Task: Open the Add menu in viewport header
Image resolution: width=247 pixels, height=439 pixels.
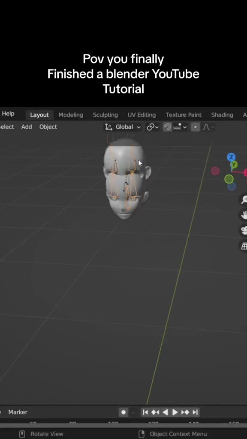Action: click(27, 127)
